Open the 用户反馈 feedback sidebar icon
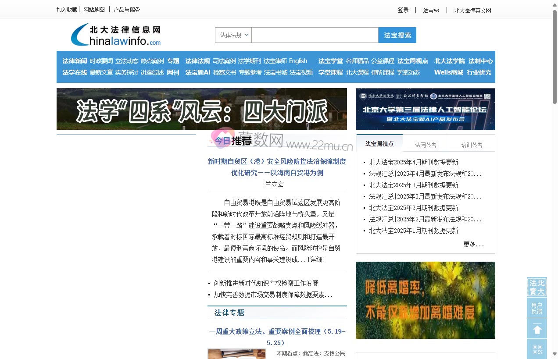The image size is (558, 359). [537, 308]
